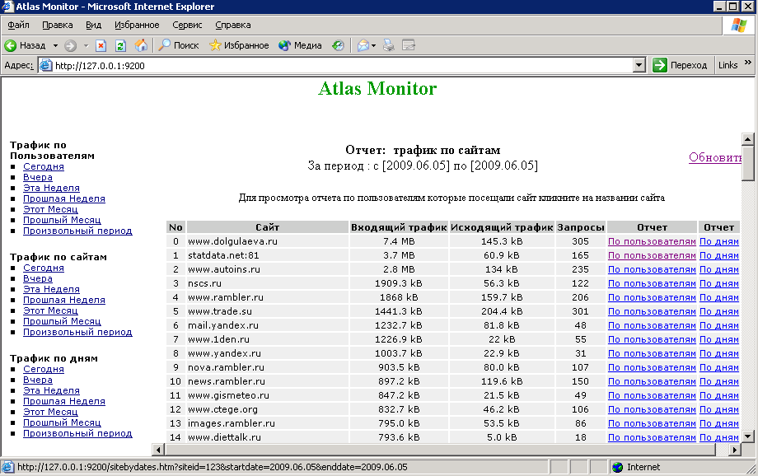
Task: Open Произвольный период under Трафик по сайтам
Action: click(x=77, y=332)
